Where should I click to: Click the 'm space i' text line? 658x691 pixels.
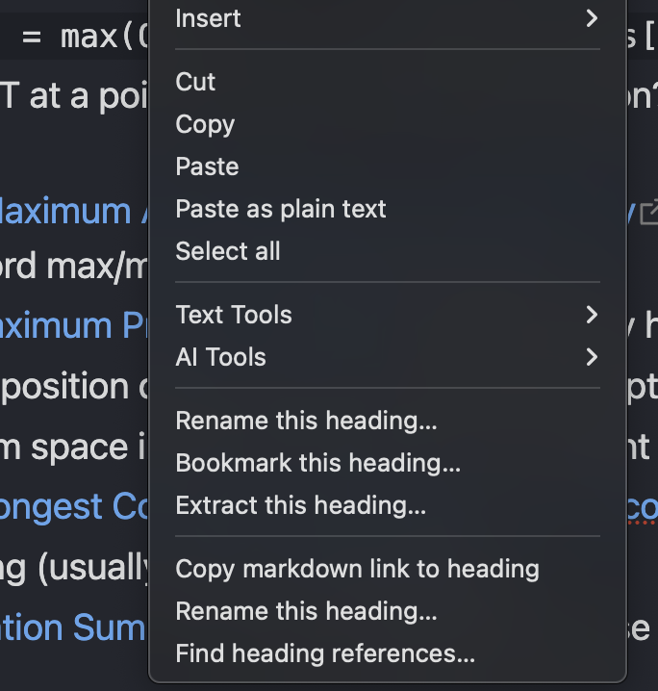pos(73,447)
